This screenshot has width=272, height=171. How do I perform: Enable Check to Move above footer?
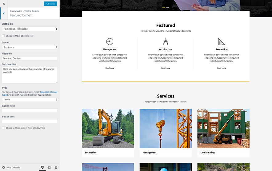[3, 36]
